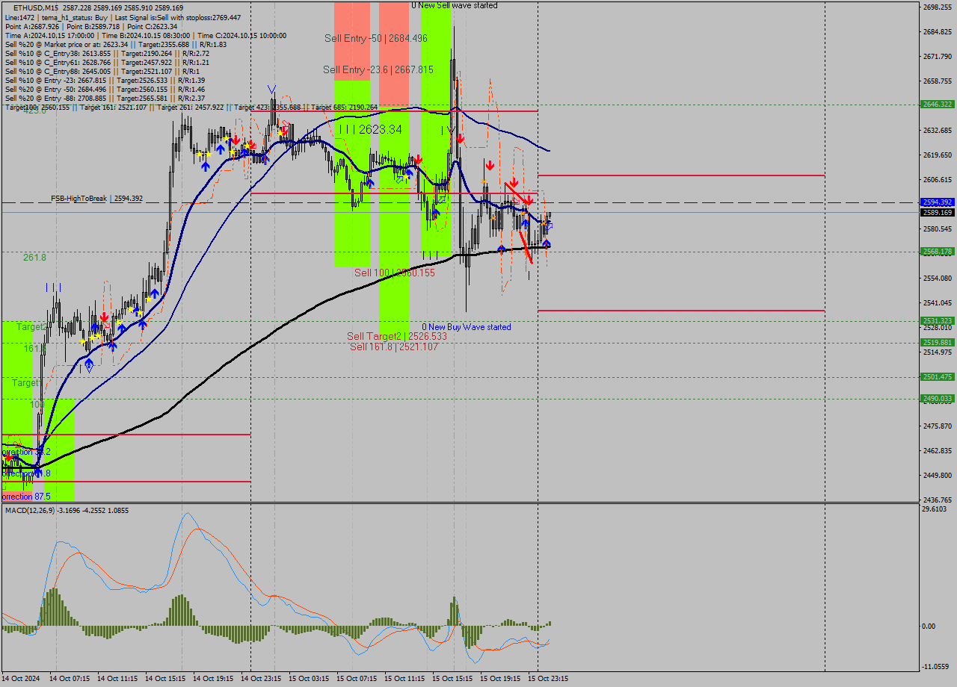Click the 'Sell %10 @ C_Entry38' row
Image resolution: width=957 pixels, height=687 pixels.
[107, 53]
